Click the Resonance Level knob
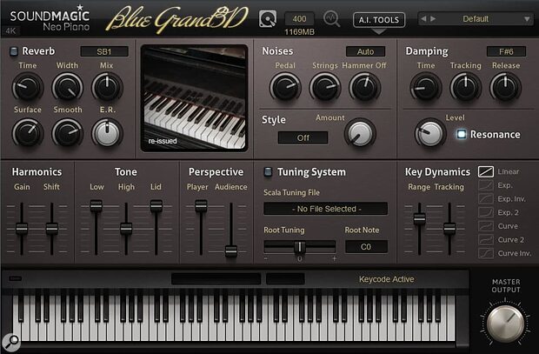This screenshot has height=354, width=539. (429, 134)
